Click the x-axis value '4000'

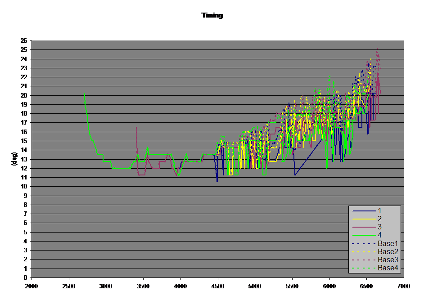pos(180,286)
